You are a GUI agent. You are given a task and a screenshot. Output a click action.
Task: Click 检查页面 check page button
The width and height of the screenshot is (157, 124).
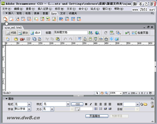pyautogui.click(x=140, y=33)
